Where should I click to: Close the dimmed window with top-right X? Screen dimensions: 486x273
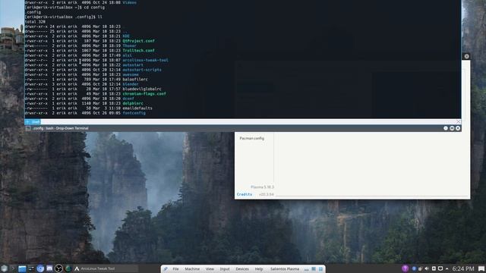point(466,56)
